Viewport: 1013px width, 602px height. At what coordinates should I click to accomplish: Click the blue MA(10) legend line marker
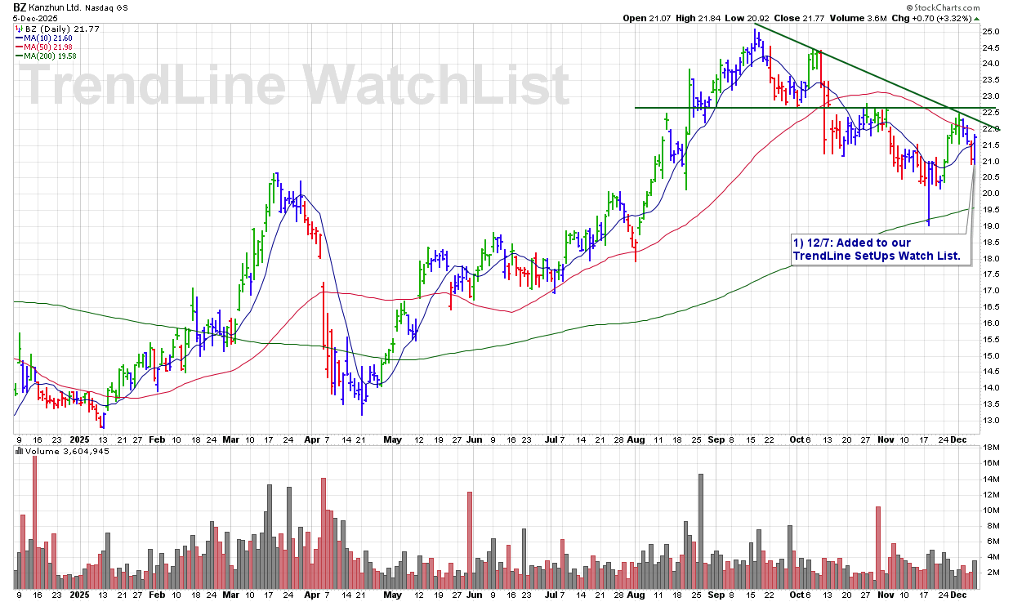(19, 38)
